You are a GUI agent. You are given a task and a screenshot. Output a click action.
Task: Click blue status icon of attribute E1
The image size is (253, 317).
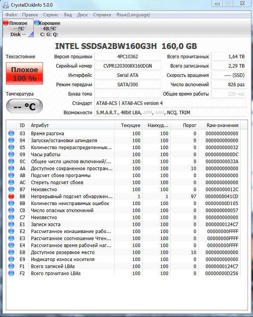[x=11, y=224]
